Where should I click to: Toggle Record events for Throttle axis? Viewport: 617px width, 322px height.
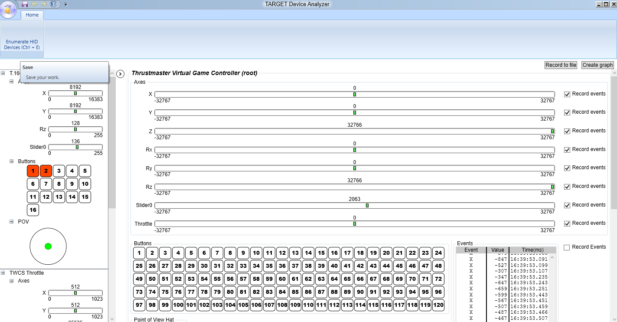[x=567, y=223]
